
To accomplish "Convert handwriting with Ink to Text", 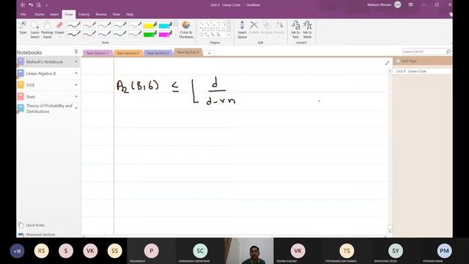I will click(295, 29).
